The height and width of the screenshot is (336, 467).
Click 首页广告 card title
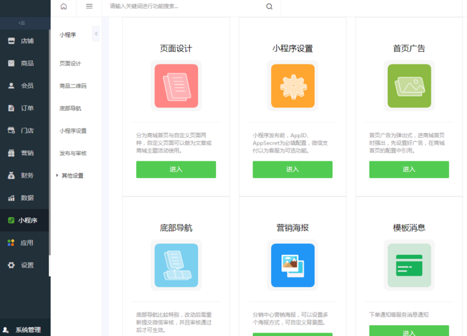coord(409,48)
